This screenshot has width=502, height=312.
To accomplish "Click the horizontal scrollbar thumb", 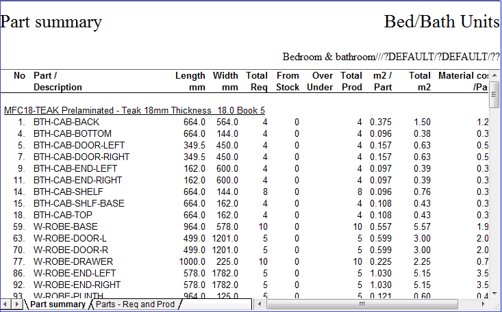I will (362, 304).
